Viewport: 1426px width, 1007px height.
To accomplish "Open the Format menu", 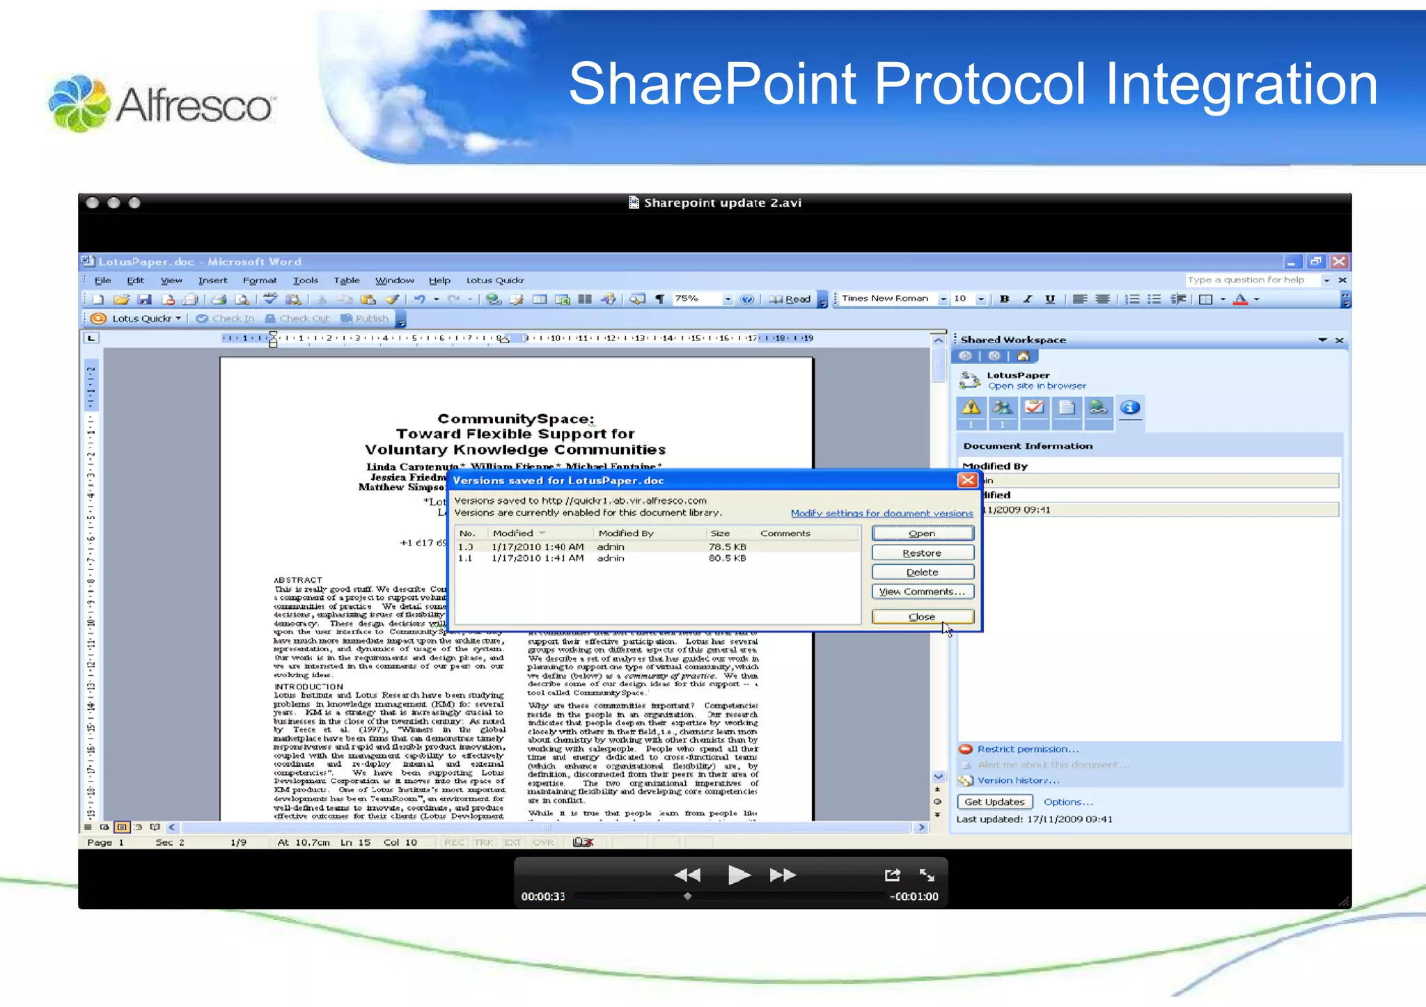I will tap(259, 280).
